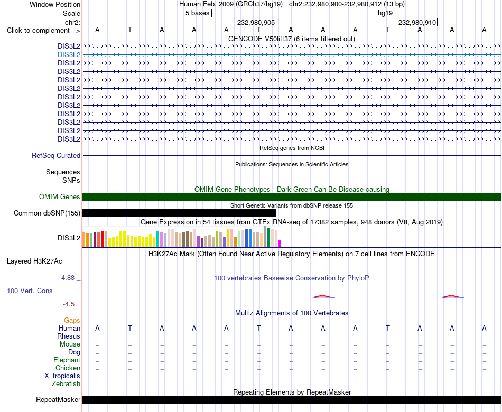Click the red bar in the GTEx expression chart

click(102, 239)
